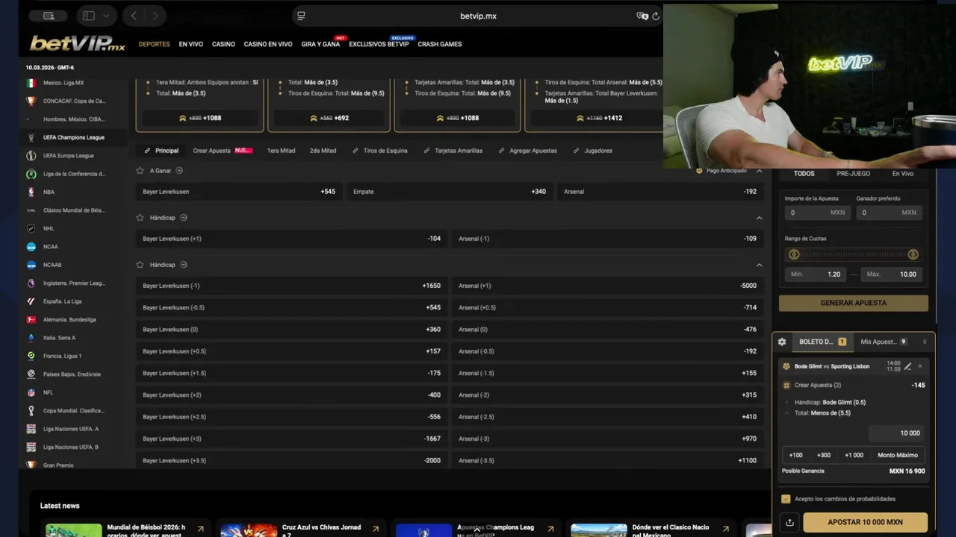Screen dimensions: 956x537
Task: Select PRE-JUEGO filter tab
Action: click(x=853, y=173)
